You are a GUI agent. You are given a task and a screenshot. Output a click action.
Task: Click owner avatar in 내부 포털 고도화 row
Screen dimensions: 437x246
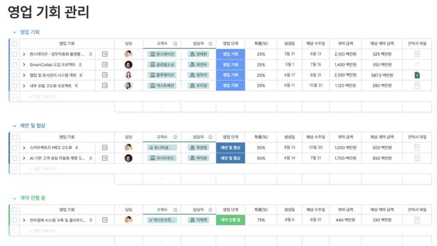(128, 85)
